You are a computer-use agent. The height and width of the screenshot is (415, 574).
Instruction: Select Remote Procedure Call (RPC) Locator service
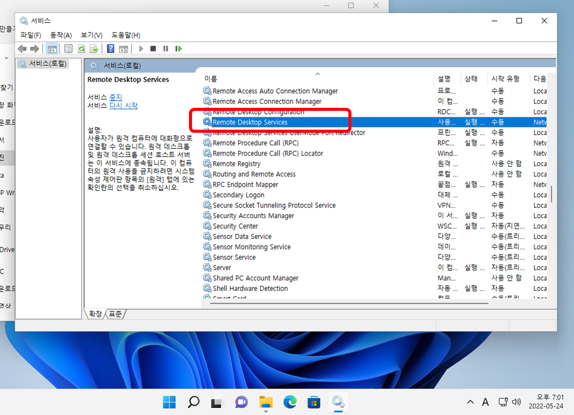(x=268, y=154)
